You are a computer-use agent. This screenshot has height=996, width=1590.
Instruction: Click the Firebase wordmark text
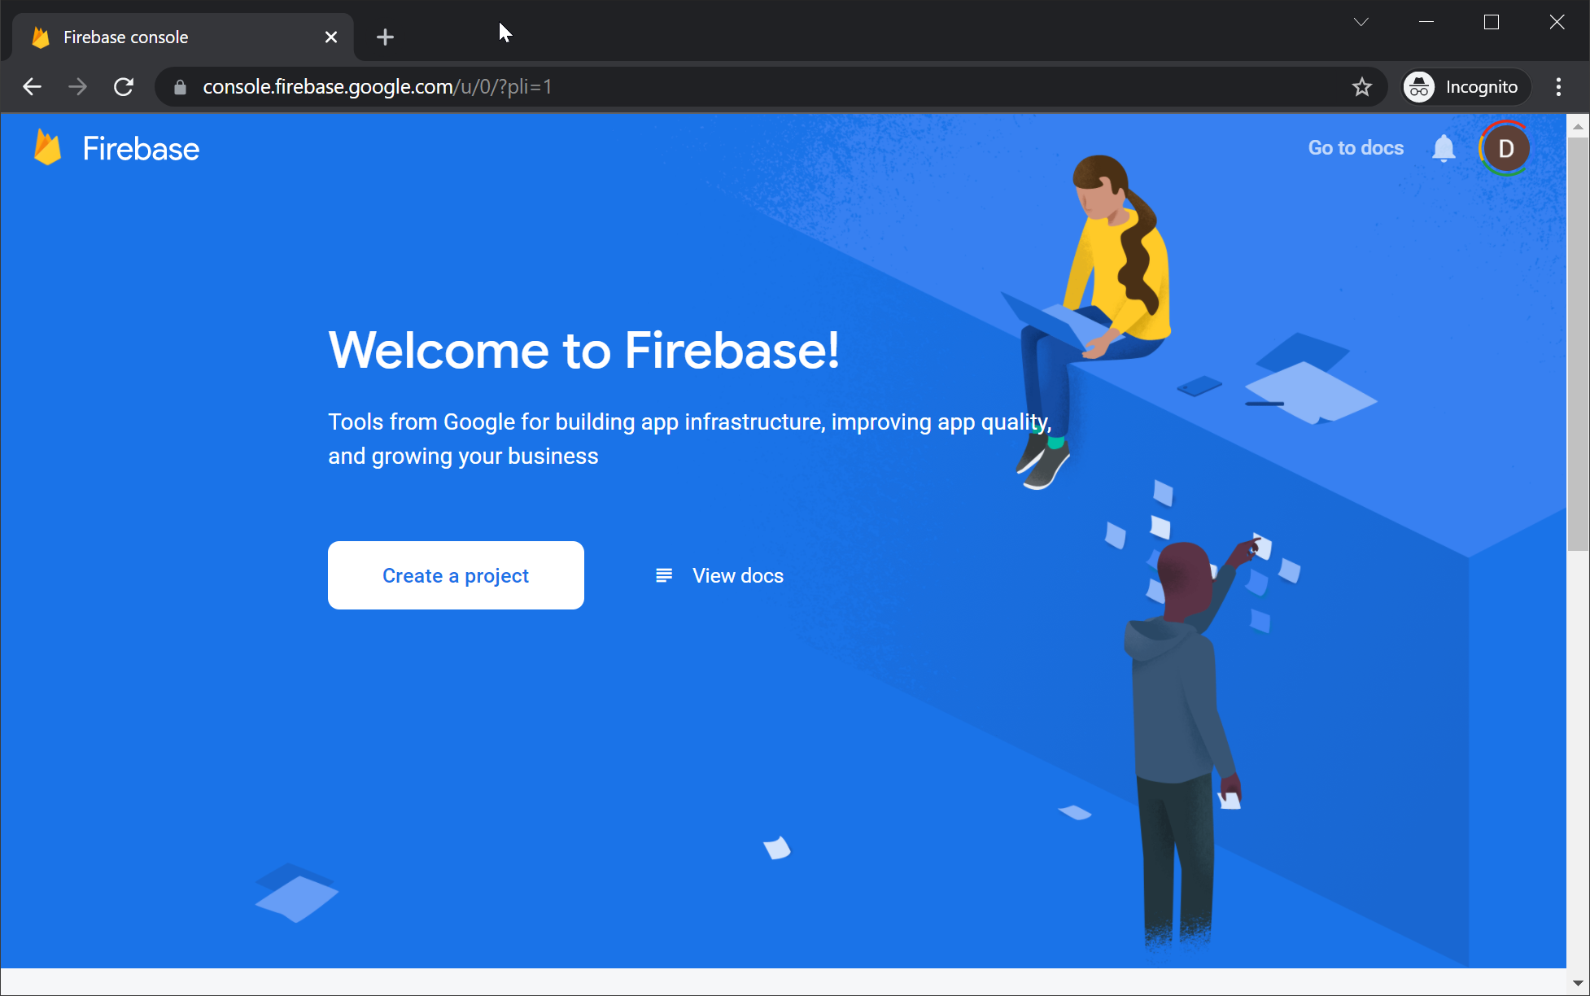pyautogui.click(x=141, y=149)
